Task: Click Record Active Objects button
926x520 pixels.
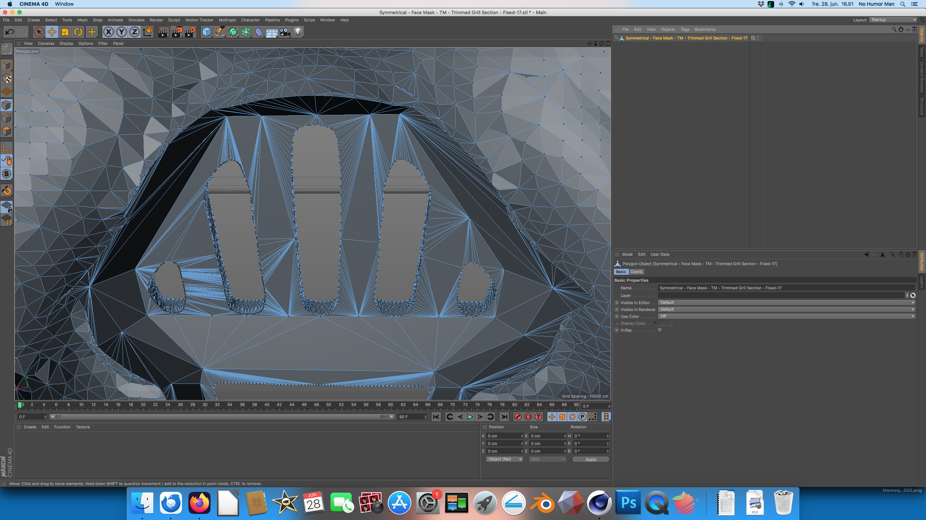Action: 518,417
